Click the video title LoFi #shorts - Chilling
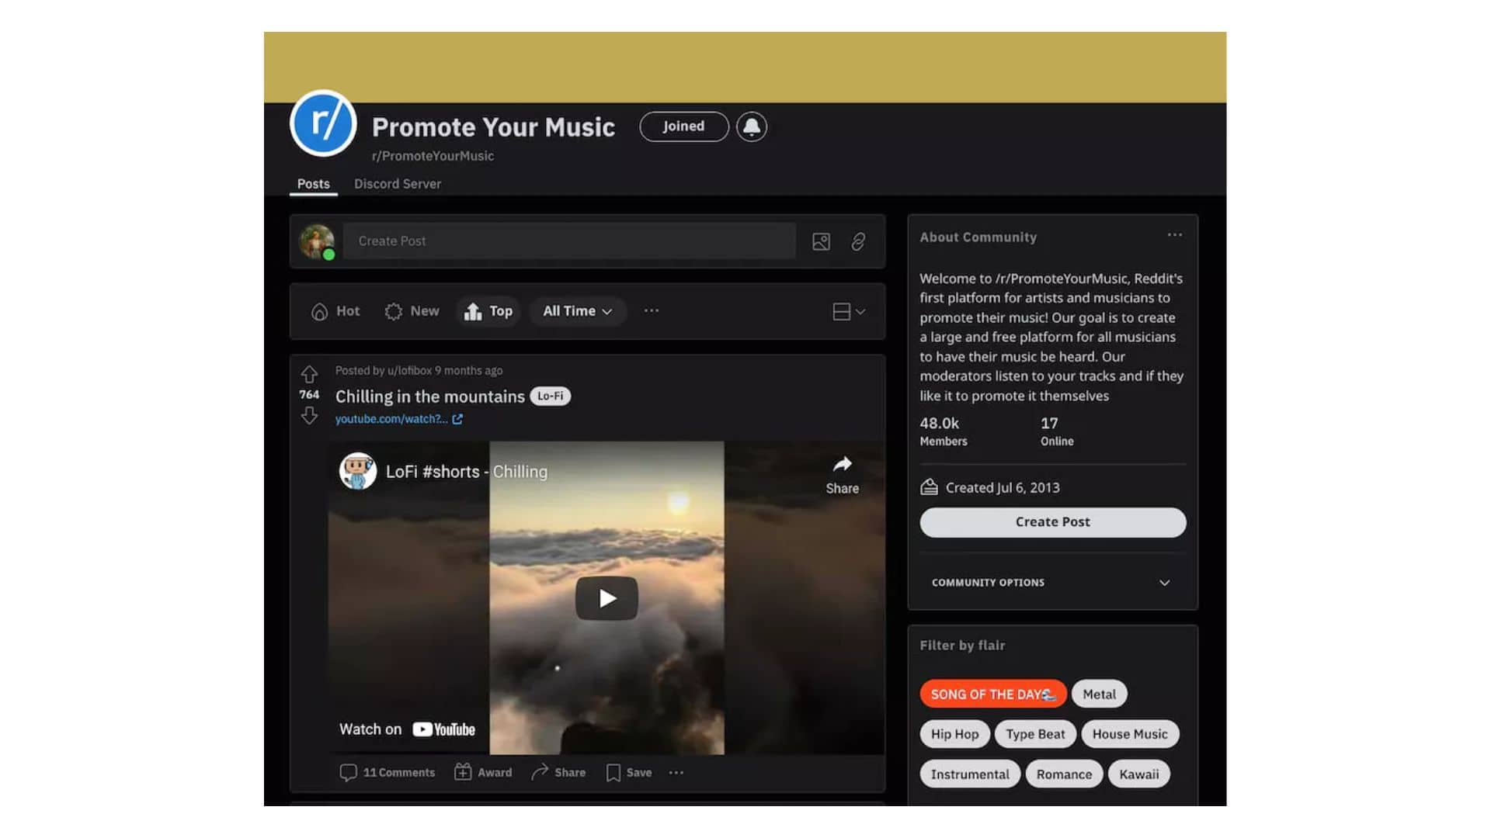1491x838 pixels. pyautogui.click(x=467, y=472)
